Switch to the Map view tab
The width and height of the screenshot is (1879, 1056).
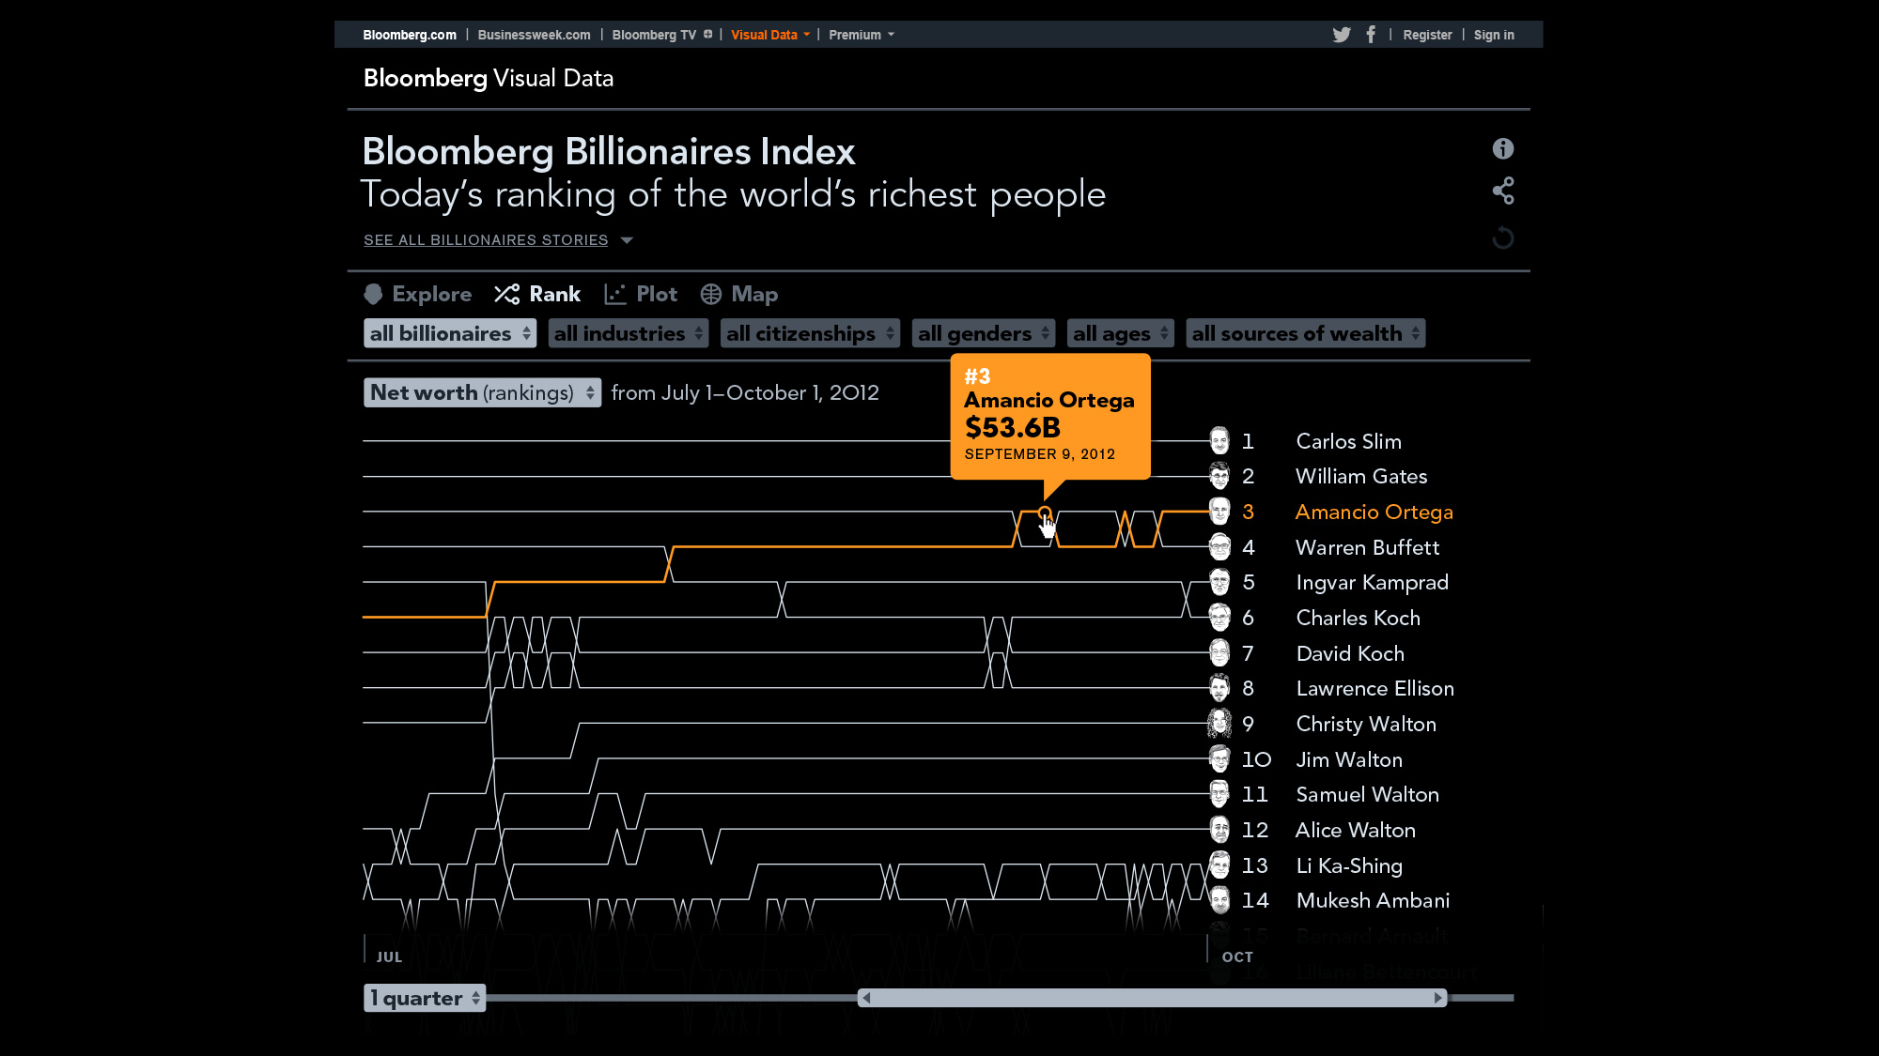(x=738, y=295)
